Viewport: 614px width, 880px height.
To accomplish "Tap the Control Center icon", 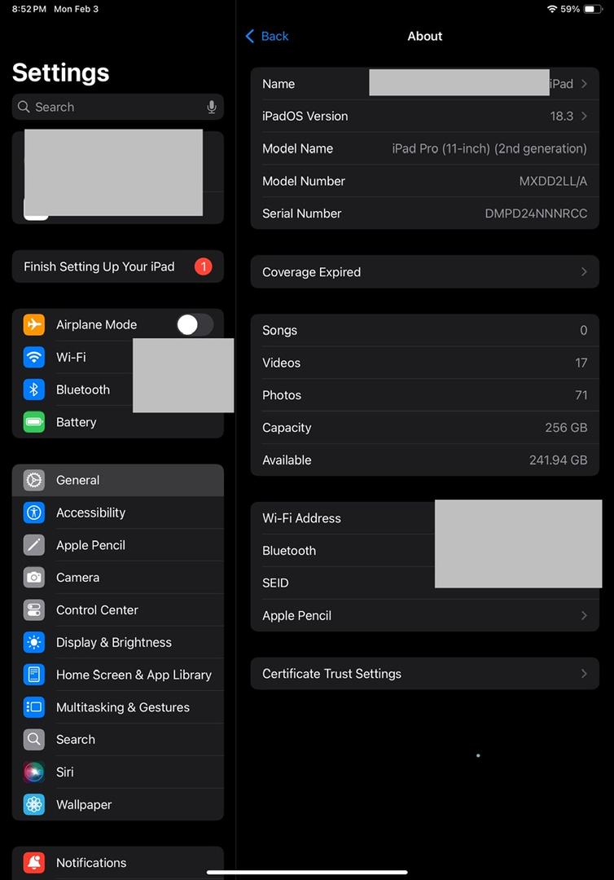I will pos(34,610).
